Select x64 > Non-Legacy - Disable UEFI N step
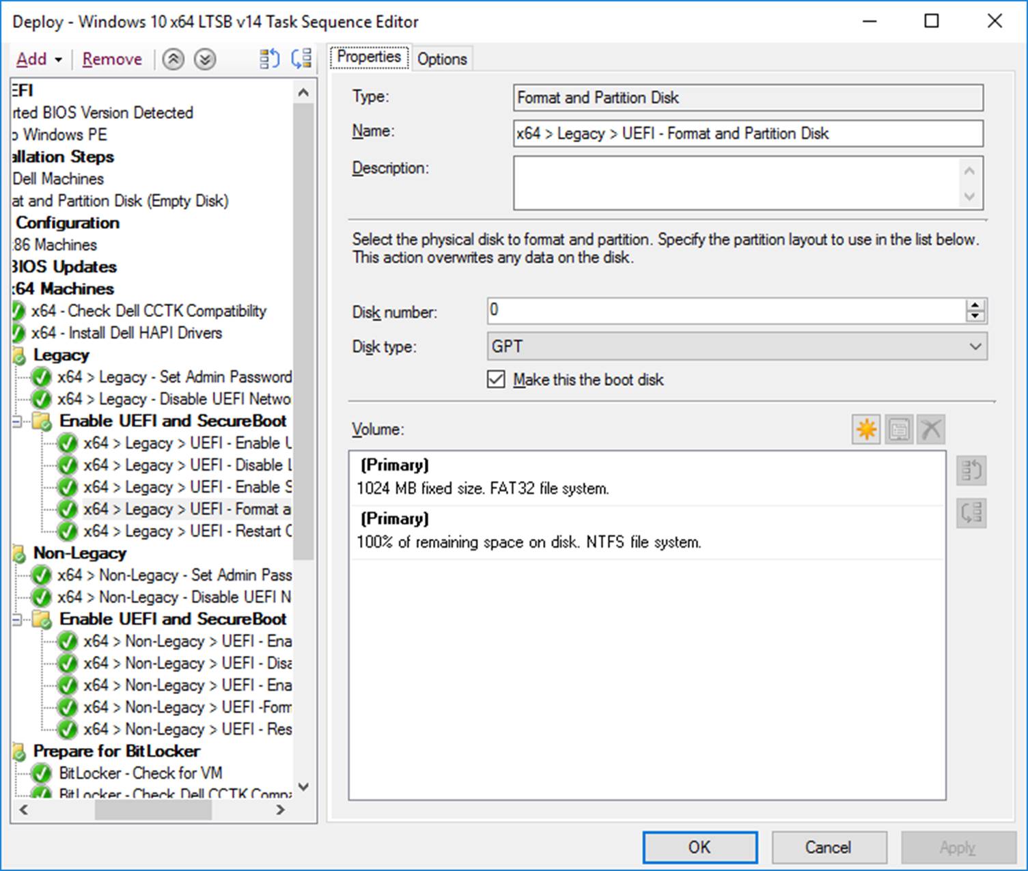The image size is (1028, 871). click(174, 597)
